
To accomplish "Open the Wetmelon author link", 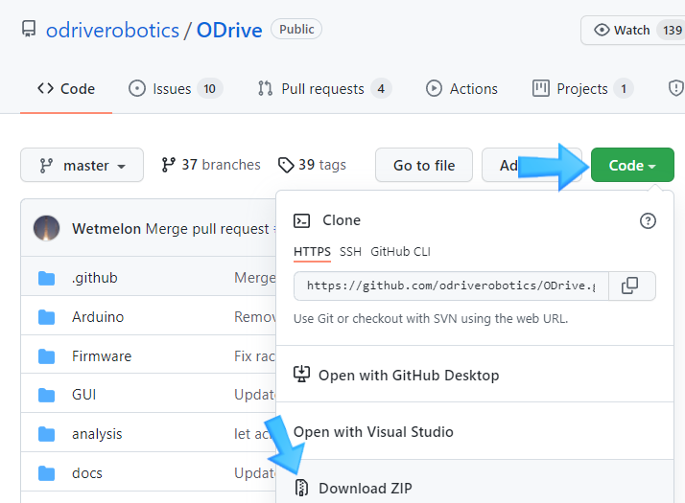I will point(106,229).
